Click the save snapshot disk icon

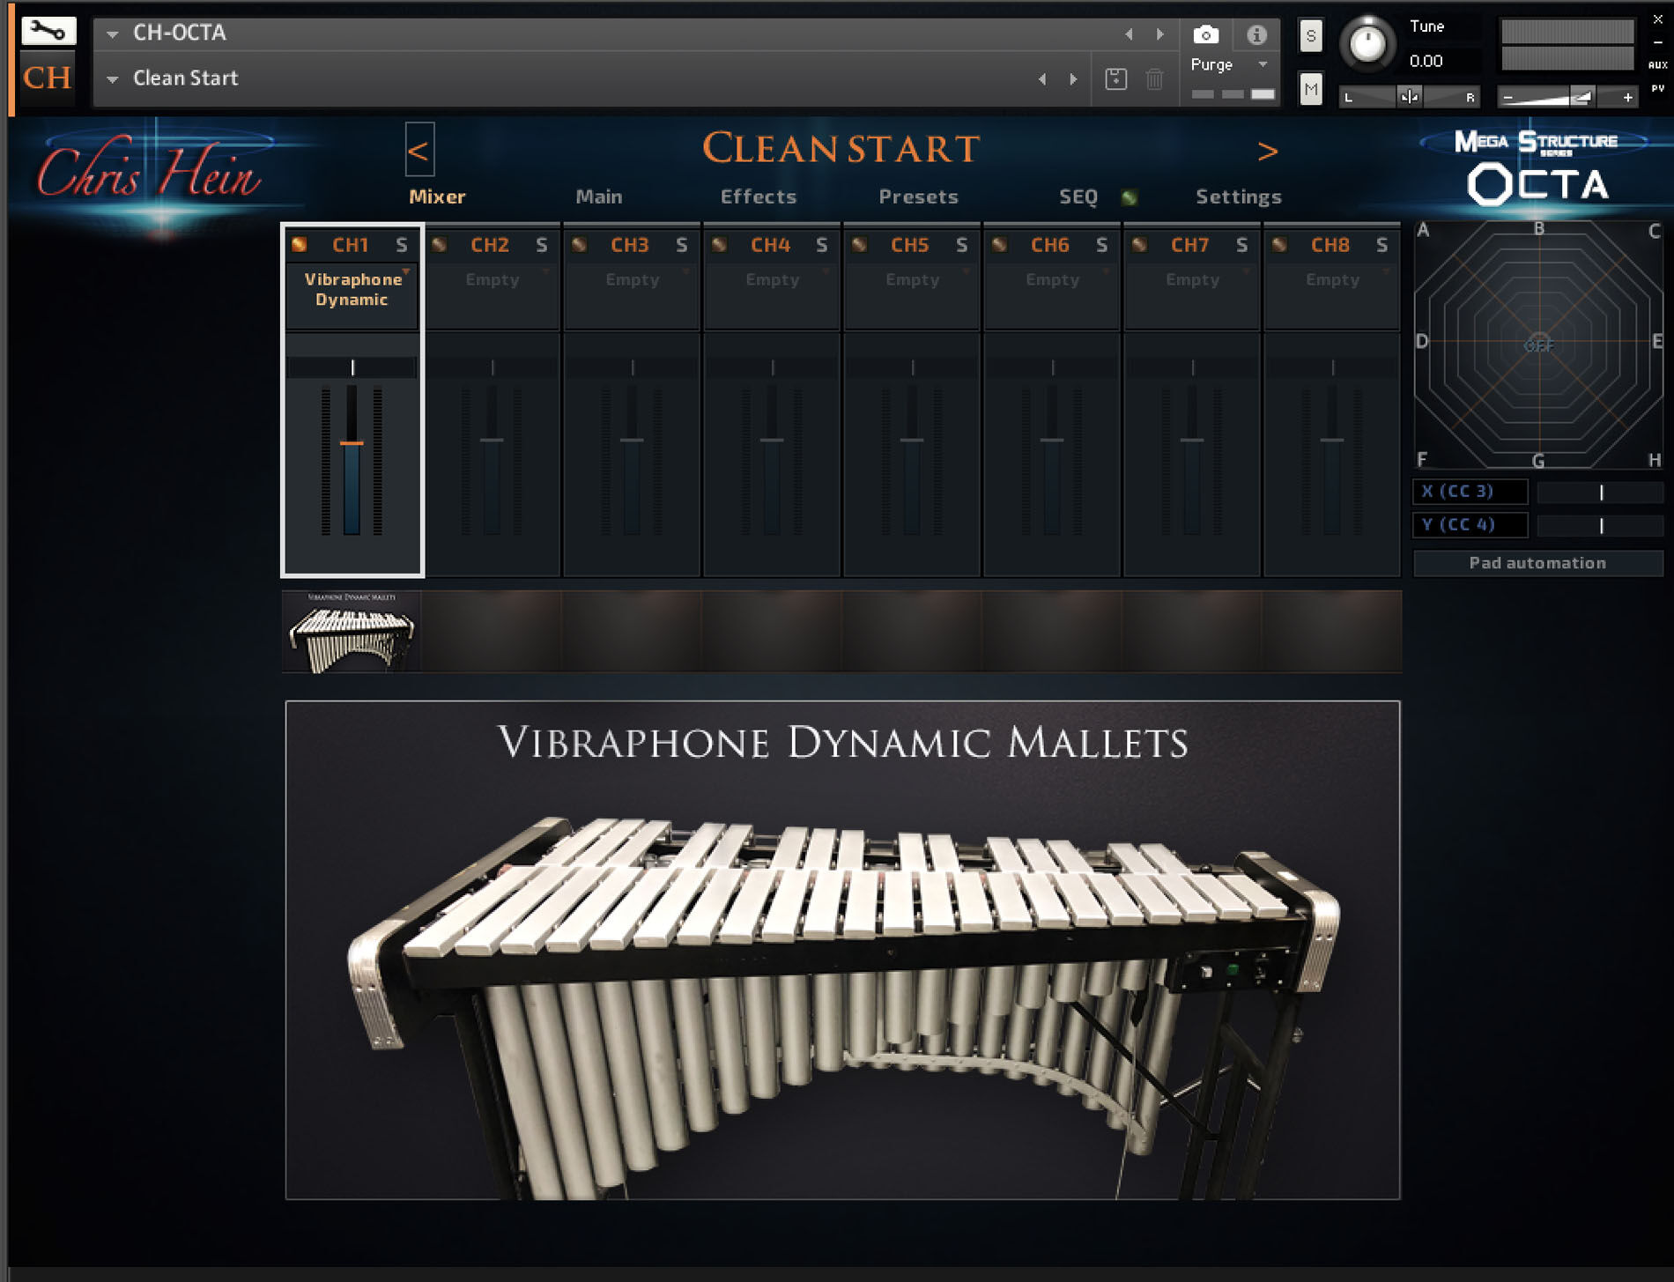(x=1115, y=79)
